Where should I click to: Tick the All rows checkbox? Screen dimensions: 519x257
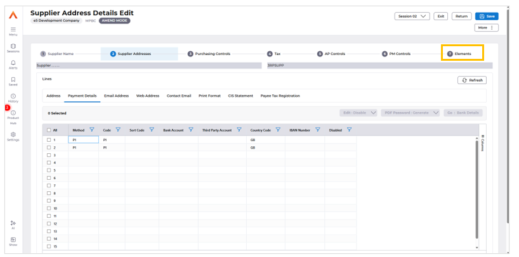click(x=49, y=130)
